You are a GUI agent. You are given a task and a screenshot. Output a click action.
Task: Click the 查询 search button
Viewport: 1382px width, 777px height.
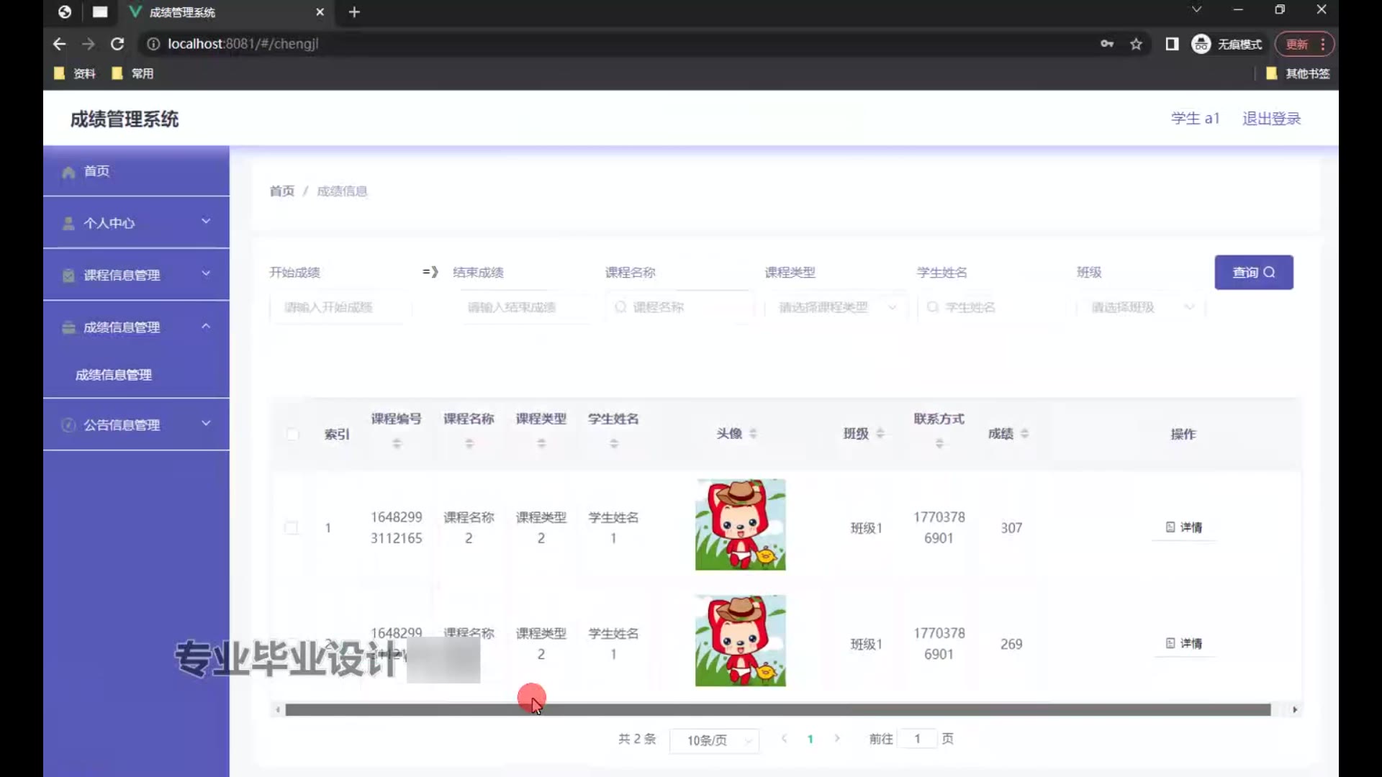click(x=1253, y=273)
